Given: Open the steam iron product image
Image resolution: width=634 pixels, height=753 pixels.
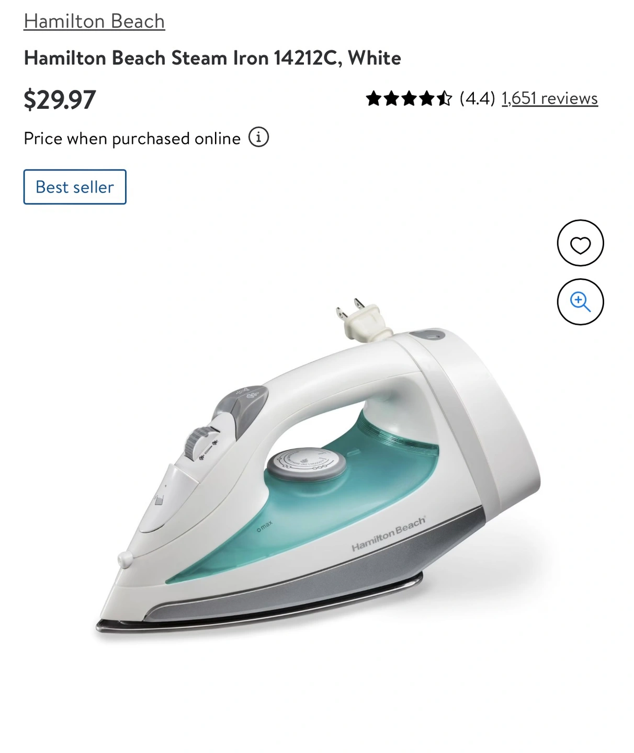Looking at the screenshot, I should coord(318,465).
